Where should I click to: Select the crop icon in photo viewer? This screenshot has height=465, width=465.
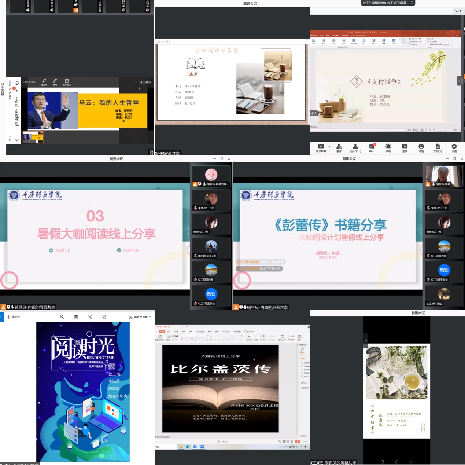[104, 317]
